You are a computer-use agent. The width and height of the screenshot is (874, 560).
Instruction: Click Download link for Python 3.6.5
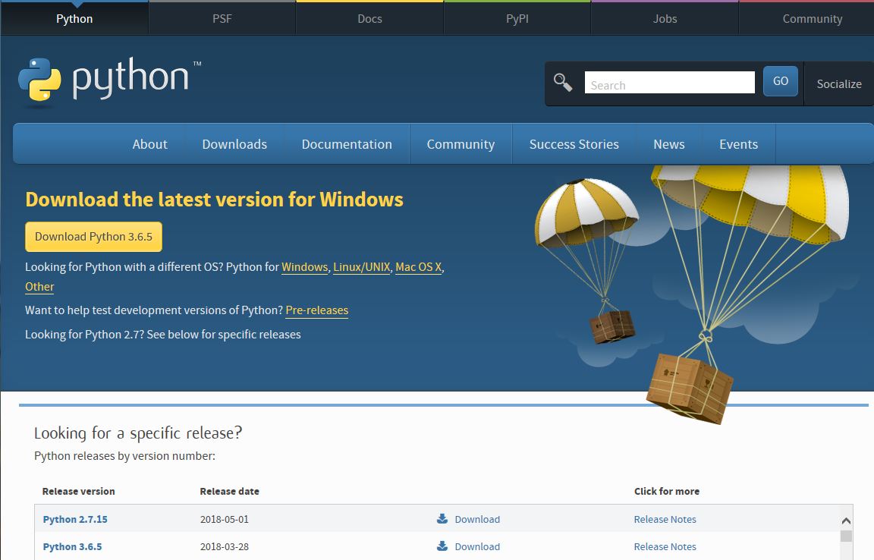[477, 546]
